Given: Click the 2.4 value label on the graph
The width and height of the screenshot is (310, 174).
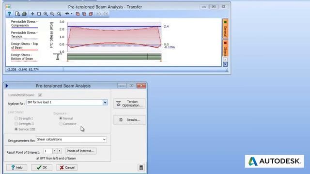Looking at the screenshot, I should point(166,27).
